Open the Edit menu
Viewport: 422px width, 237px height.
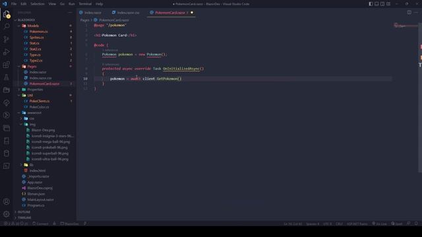coord(24,4)
